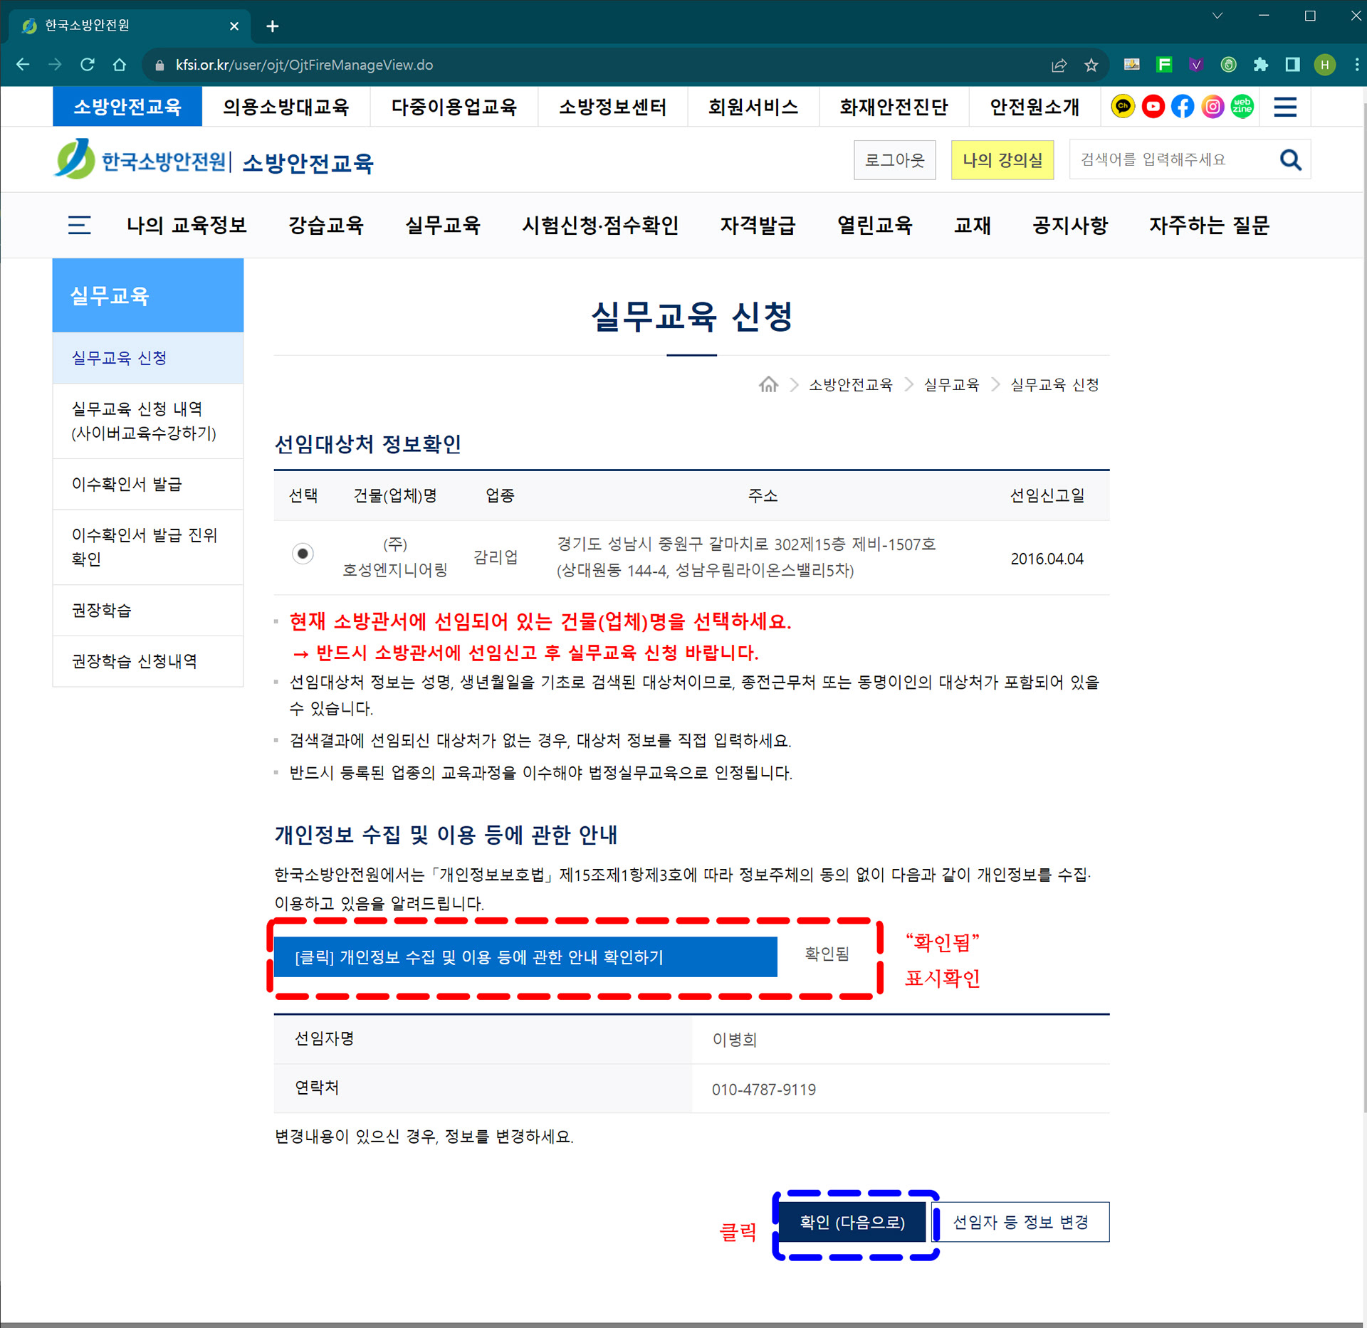Viewport: 1367px width, 1328px height.
Task: Click the 선임자 등 정보 변경 button
Action: 1020,1223
